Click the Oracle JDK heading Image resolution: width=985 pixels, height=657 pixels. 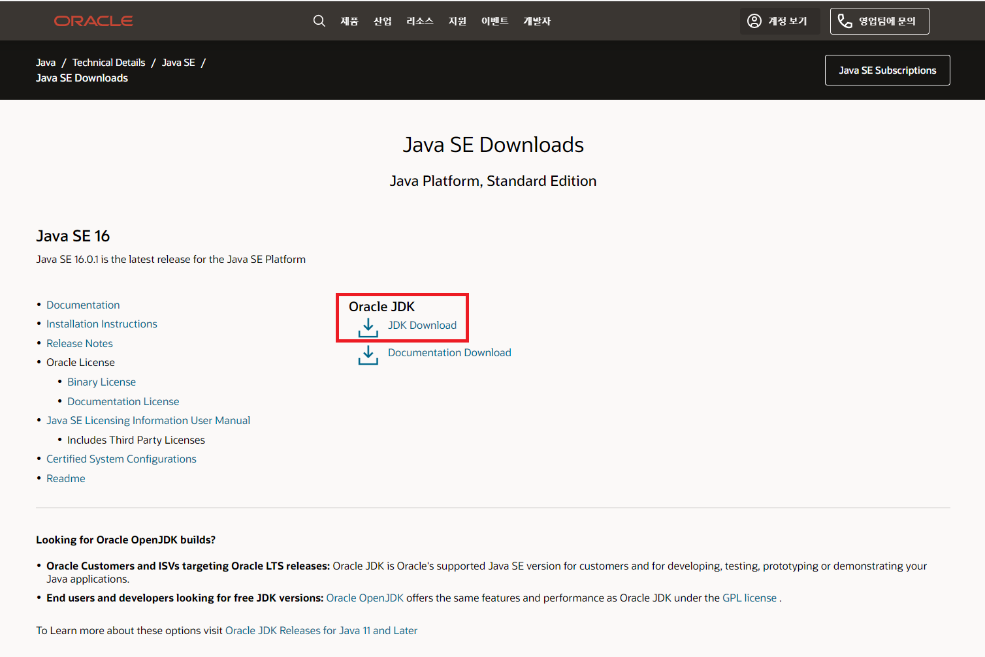click(x=381, y=307)
